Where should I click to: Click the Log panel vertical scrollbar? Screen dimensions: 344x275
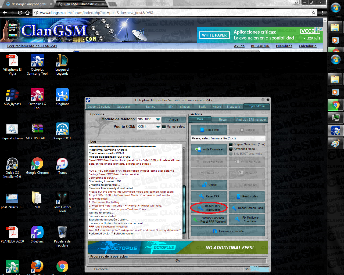point(184,191)
